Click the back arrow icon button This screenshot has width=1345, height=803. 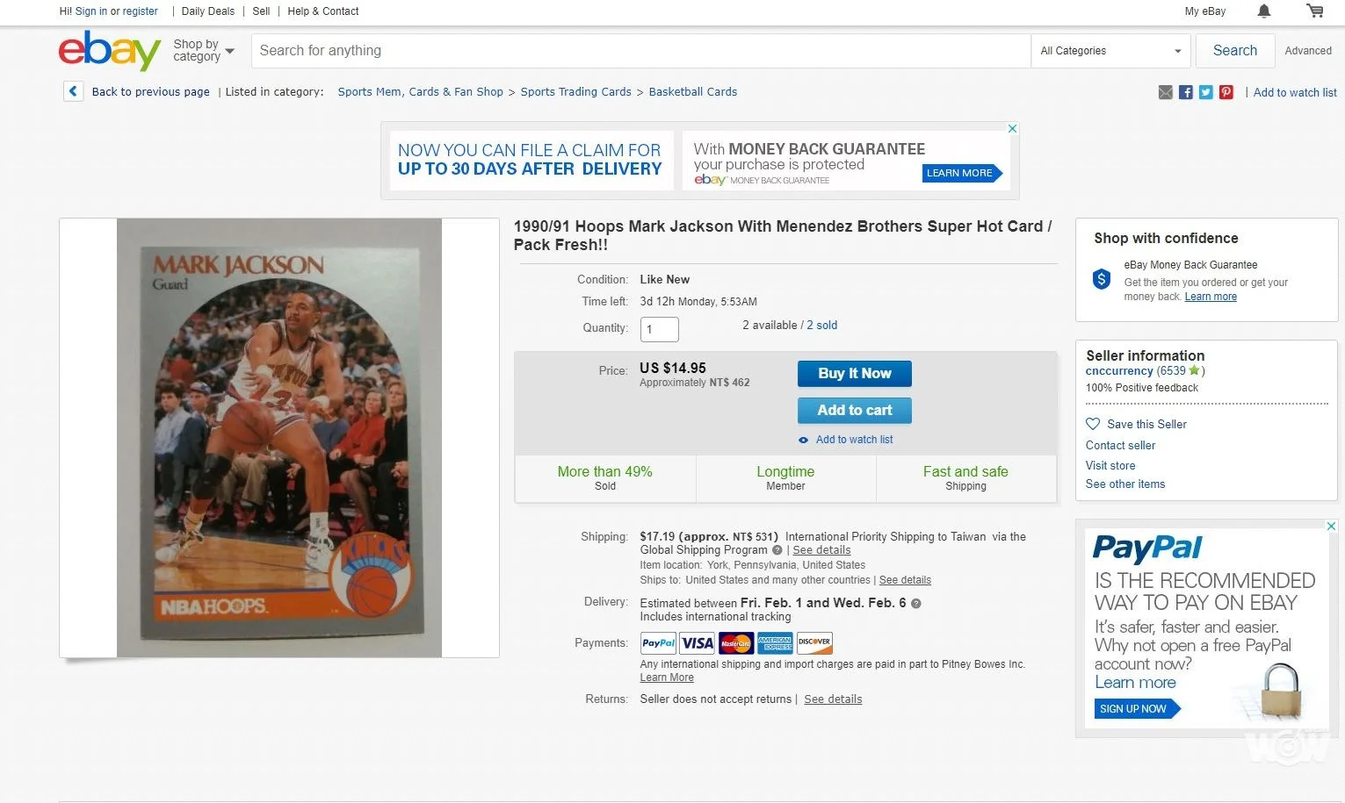point(73,91)
